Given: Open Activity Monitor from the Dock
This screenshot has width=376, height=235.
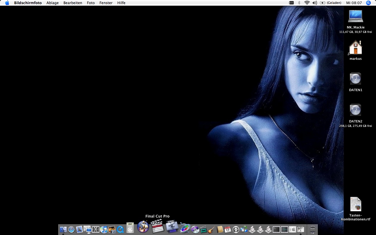Looking at the screenshot, I should point(284,230).
